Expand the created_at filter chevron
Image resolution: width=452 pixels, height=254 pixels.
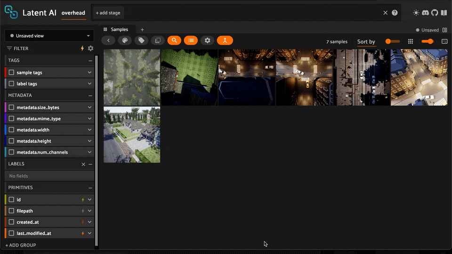point(89,222)
